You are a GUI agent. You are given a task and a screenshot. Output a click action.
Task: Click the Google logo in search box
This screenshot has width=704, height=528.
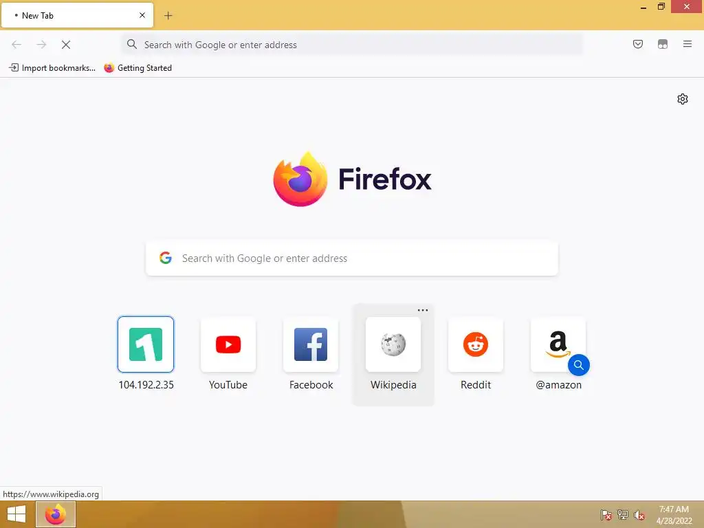(x=166, y=258)
